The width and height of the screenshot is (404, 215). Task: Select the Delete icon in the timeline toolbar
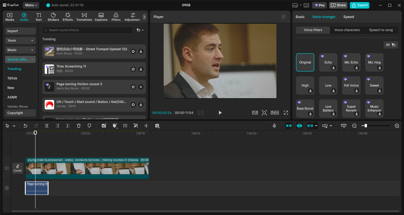[x=78, y=126]
